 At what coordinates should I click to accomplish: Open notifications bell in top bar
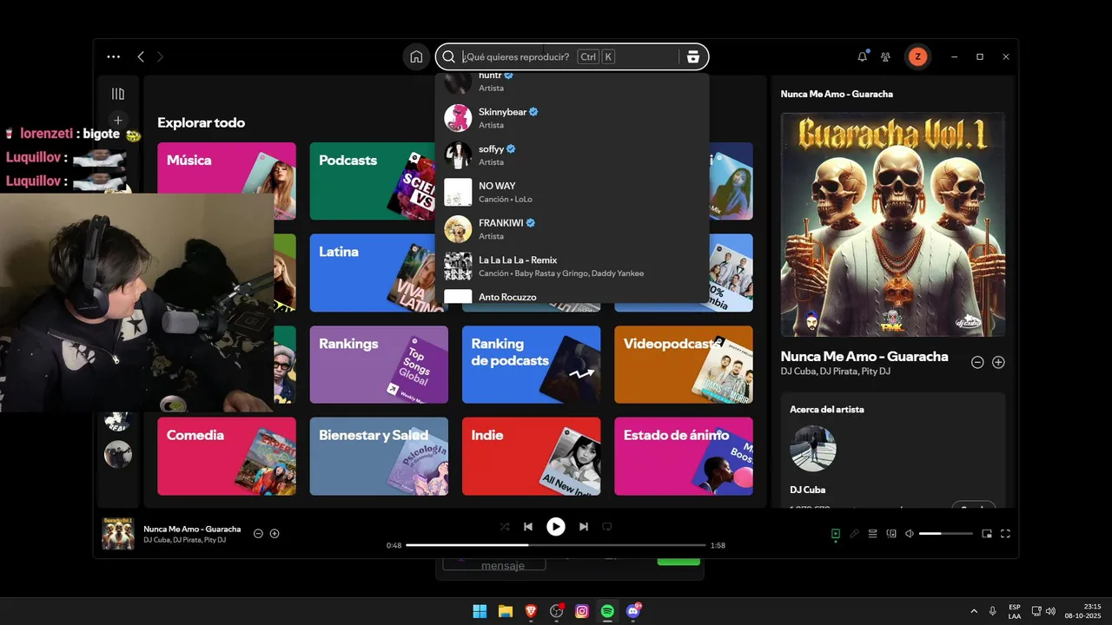click(x=862, y=56)
